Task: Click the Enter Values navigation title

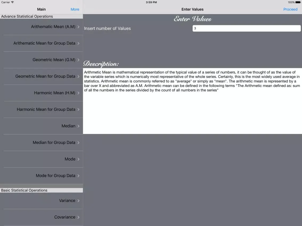Action: point(192,9)
